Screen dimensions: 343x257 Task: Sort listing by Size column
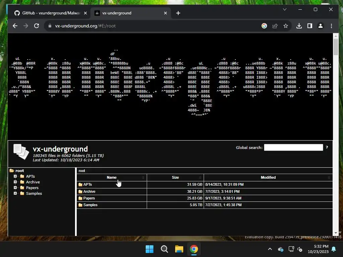(x=175, y=177)
